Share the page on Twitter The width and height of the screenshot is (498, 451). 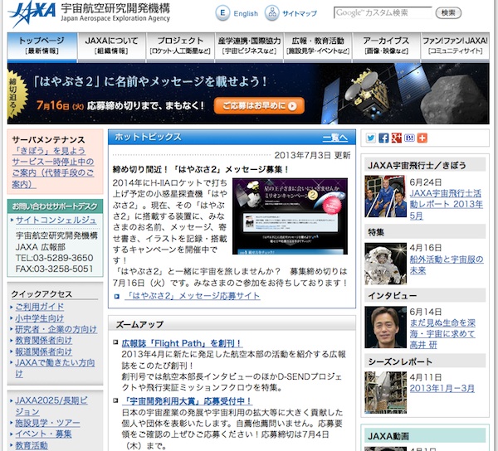tap(371, 138)
